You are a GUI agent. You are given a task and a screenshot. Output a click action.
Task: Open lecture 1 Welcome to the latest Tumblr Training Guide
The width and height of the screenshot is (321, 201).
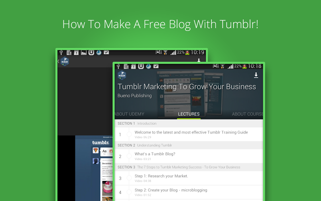[189, 134]
